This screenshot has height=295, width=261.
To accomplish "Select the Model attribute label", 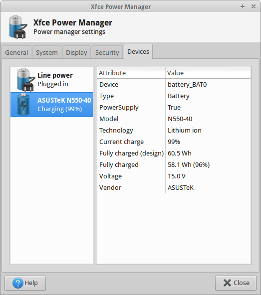I will pos(109,119).
